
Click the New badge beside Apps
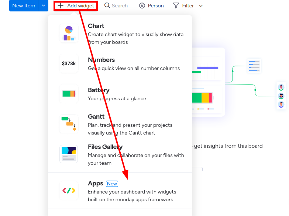112,184
